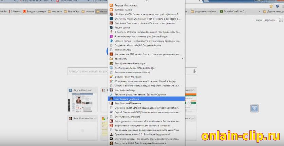Show hidden bookmarks via the » chevron

pos(259,12)
